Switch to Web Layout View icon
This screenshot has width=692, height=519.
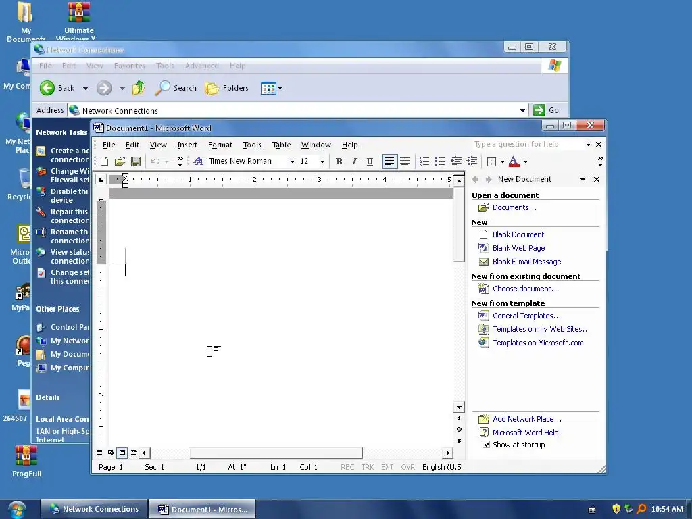pos(111,452)
